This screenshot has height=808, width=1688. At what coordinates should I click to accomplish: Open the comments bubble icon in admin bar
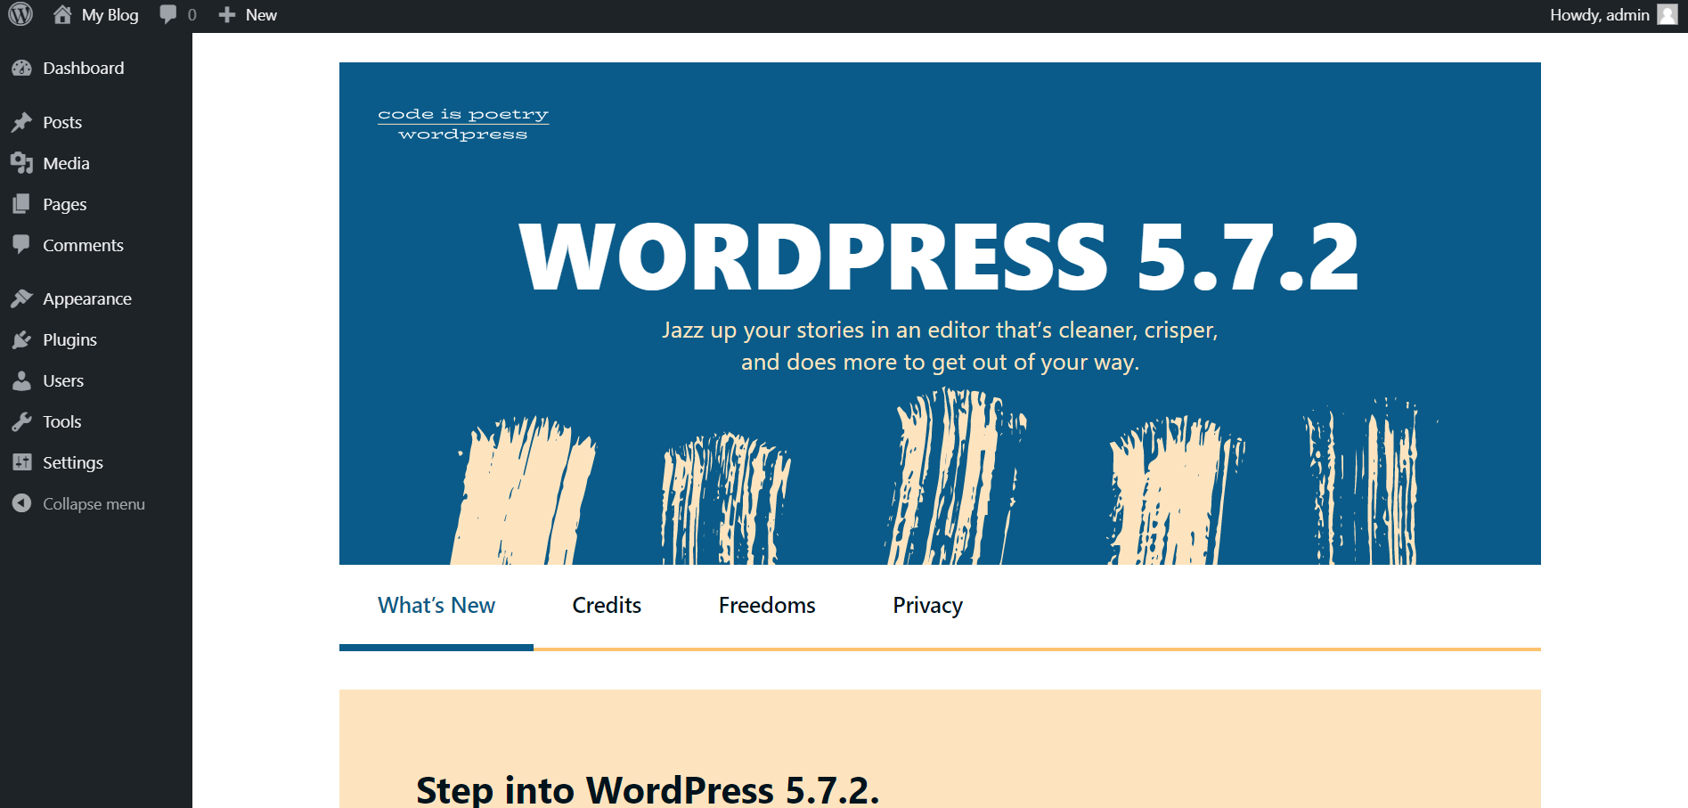167,14
